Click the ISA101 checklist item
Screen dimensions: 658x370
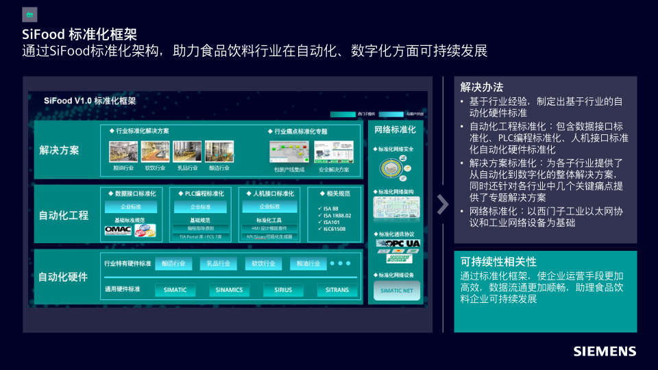tap(328, 222)
